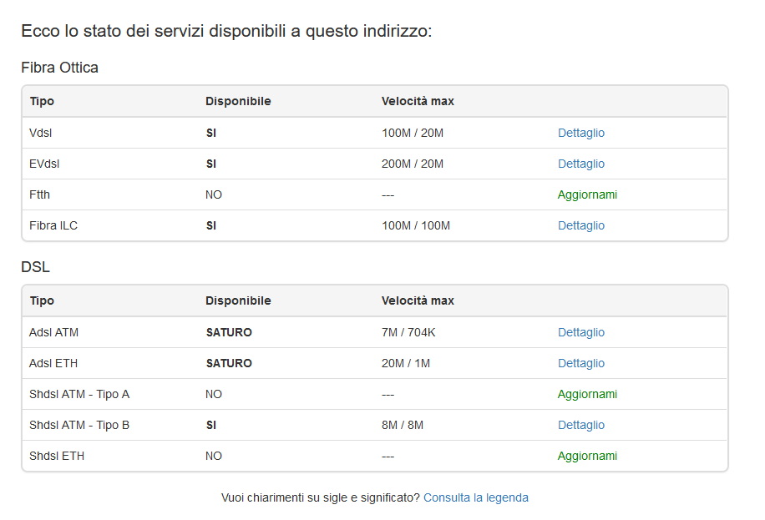Screen dimensions: 765x520
Task: Click Aggiornami for Shdsl ATM - Tipo A
Action: pos(587,394)
